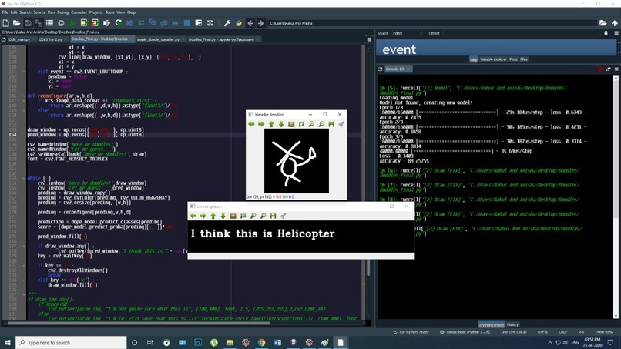621x349 pixels.
Task: Pan left in Let me guess window
Action: (x=193, y=216)
